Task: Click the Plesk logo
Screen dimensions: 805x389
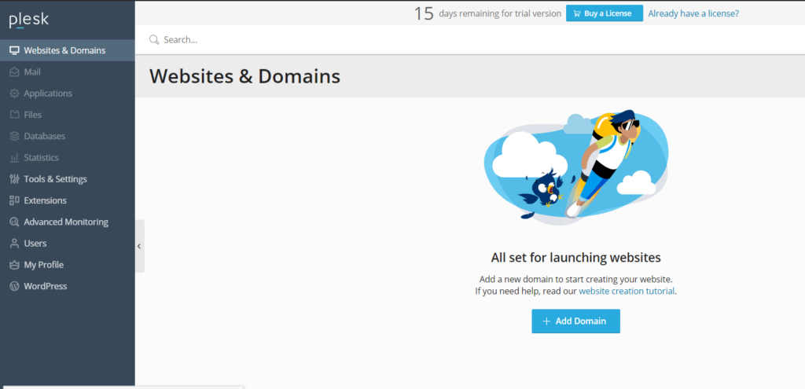Action: coord(28,20)
